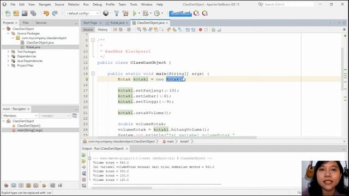Expand the Test Packages node

[8, 52]
